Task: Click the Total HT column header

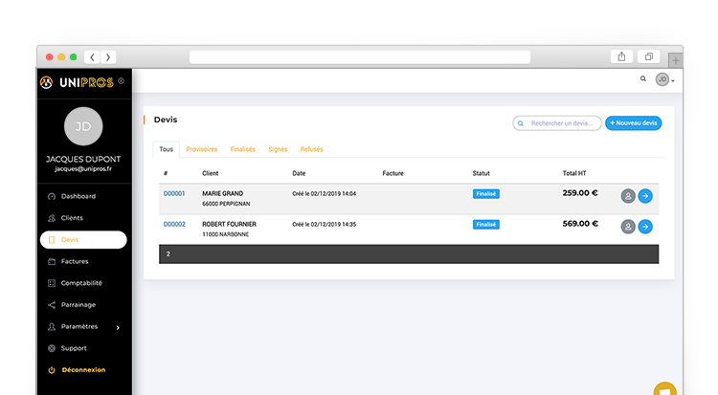Action: 574,173
